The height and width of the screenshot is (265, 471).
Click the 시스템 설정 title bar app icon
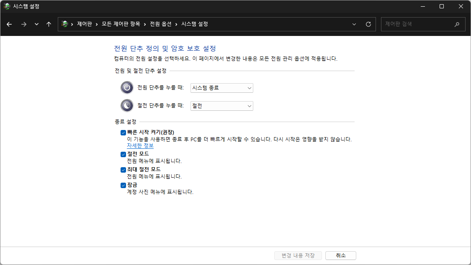pyautogui.click(x=7, y=6)
